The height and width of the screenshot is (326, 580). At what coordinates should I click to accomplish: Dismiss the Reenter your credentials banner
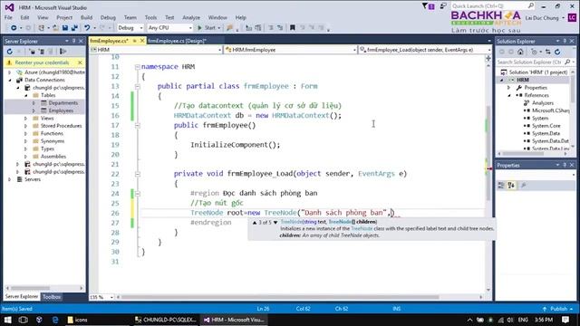click(x=80, y=62)
